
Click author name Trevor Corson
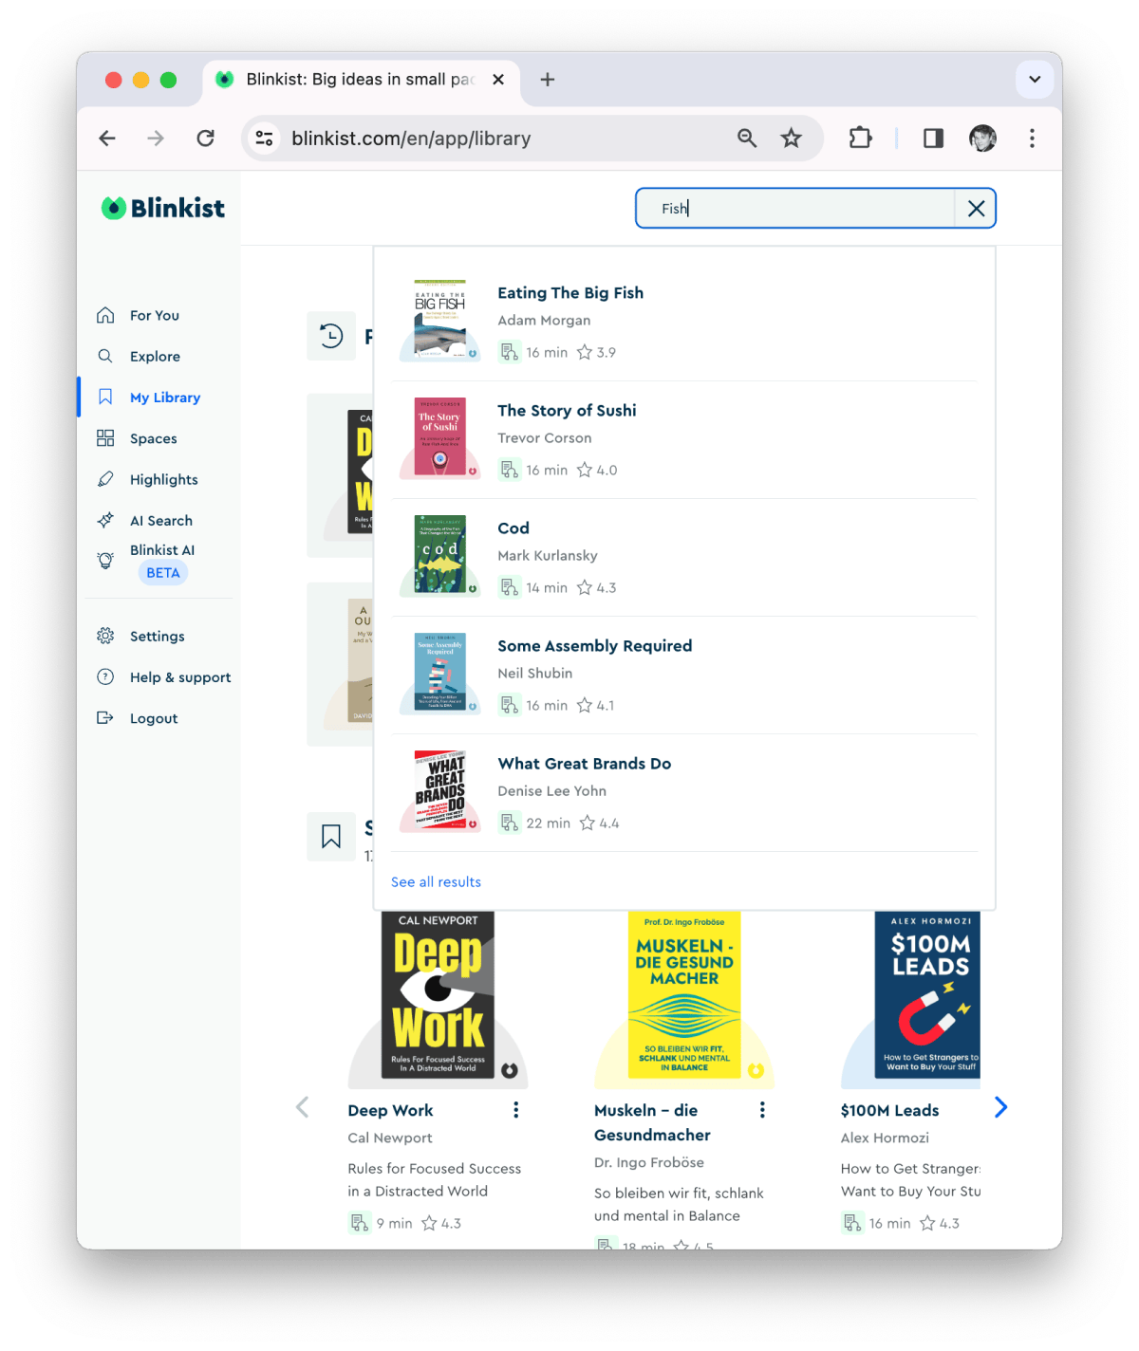pos(545,438)
